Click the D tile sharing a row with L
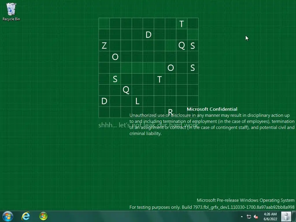Screen dimensions: 296x222 tap(104, 101)
